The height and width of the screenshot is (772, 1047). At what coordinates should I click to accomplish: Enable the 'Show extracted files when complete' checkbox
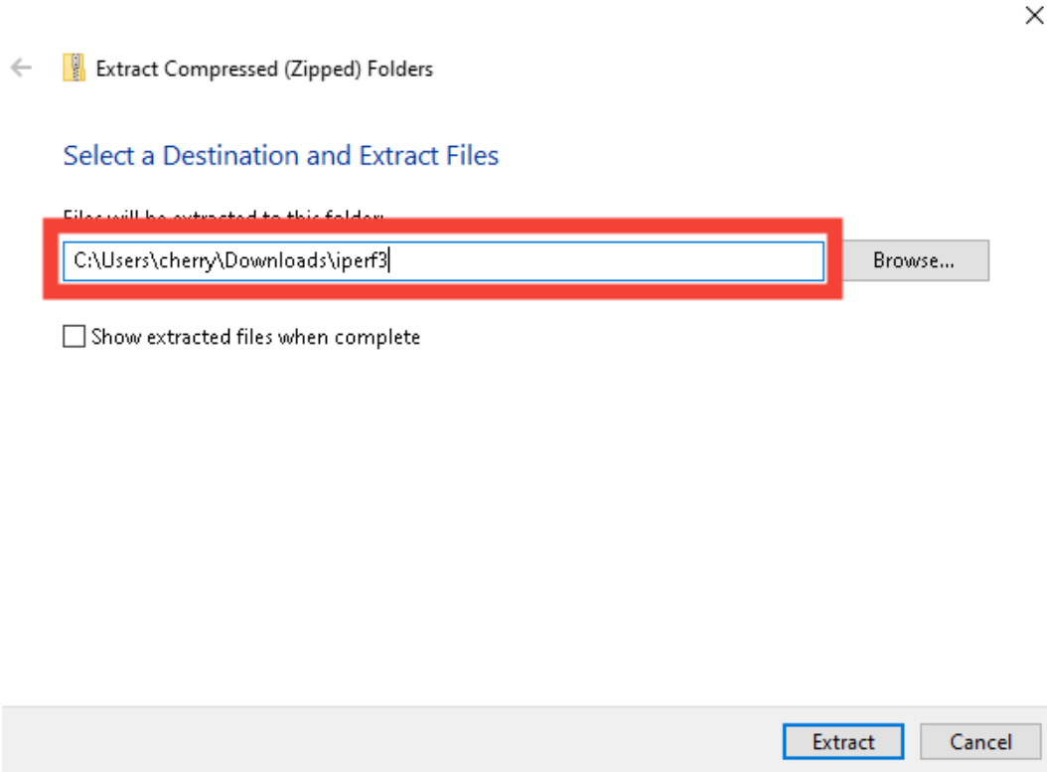74,337
